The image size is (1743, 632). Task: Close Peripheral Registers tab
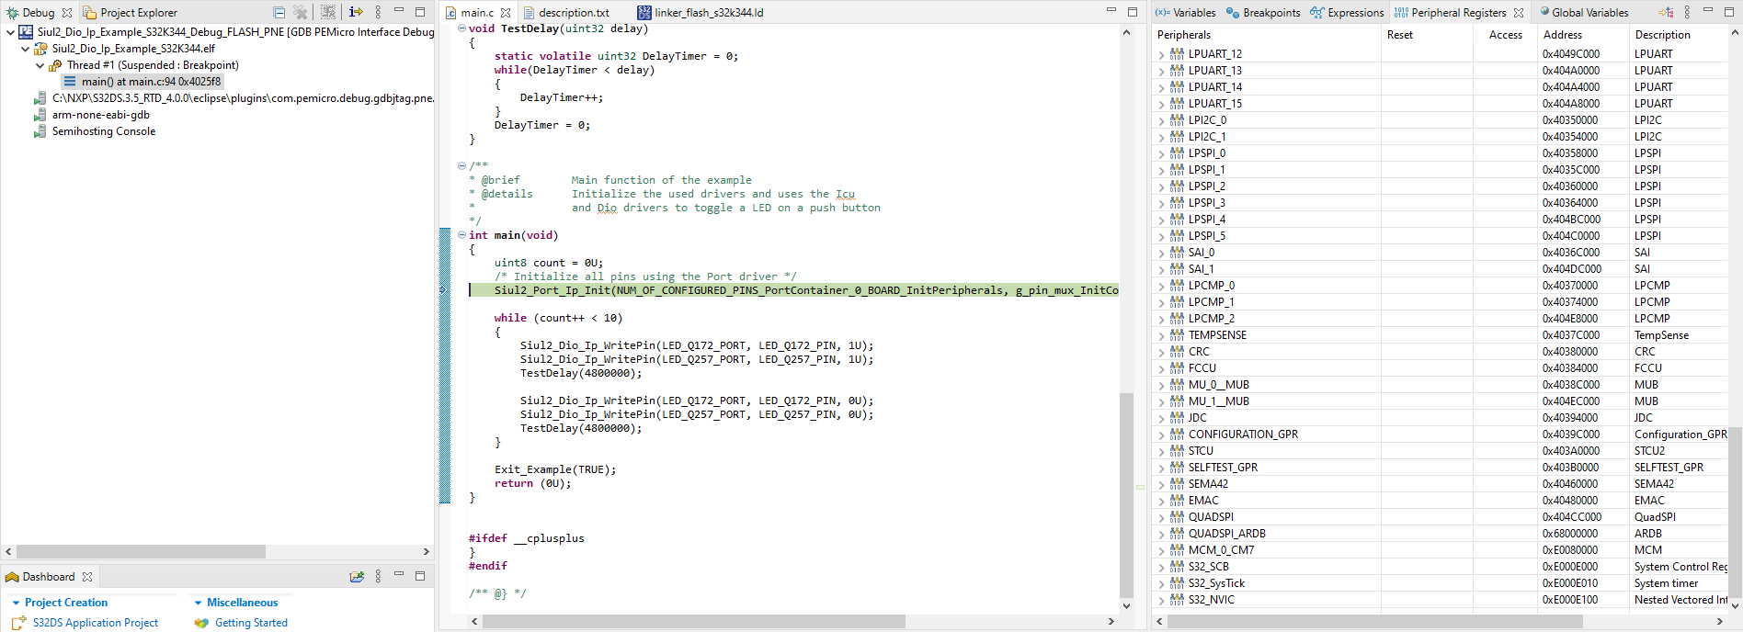pos(1519,13)
